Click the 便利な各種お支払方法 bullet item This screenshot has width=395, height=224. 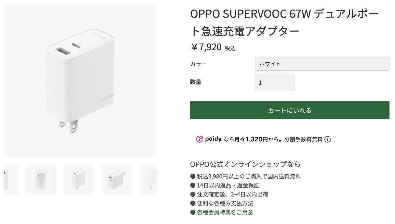[x=225, y=203]
